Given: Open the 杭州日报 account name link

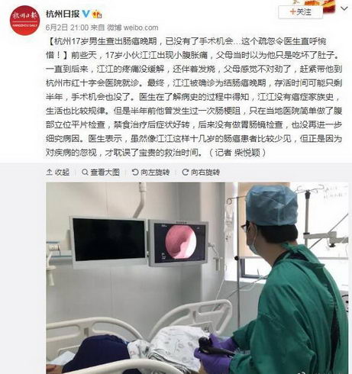Looking at the screenshot, I should pyautogui.click(x=63, y=14).
